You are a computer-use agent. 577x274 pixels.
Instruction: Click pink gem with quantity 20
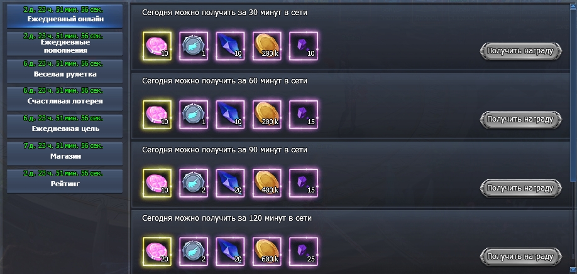[x=157, y=251]
